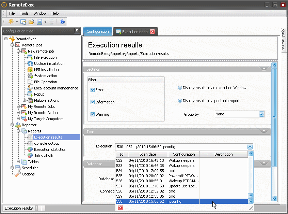Screen dimensions: 288x214
Task: Expand the My Remote Jobs node
Action: [18, 106]
